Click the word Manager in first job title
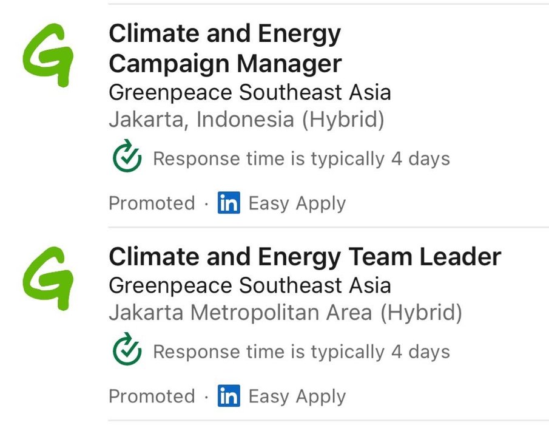This screenshot has height=425, width=549. 289,64
